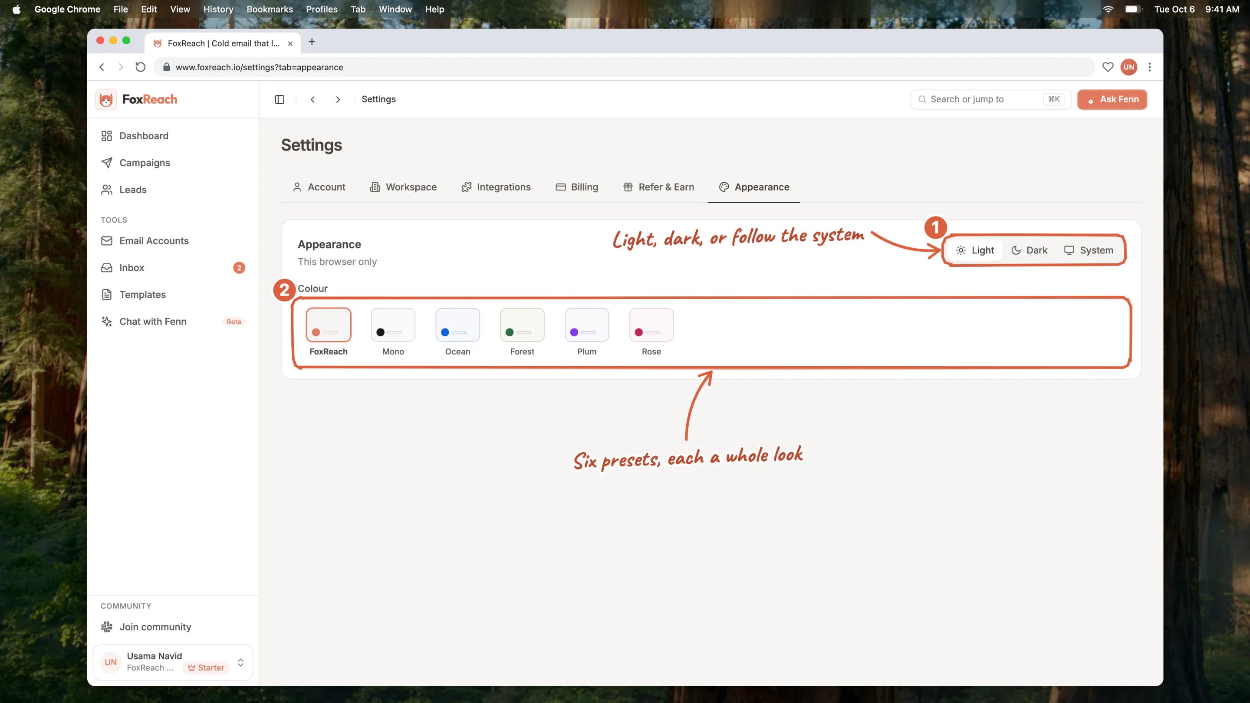
Task: Toggle the sidebar panel icon
Action: (280, 99)
